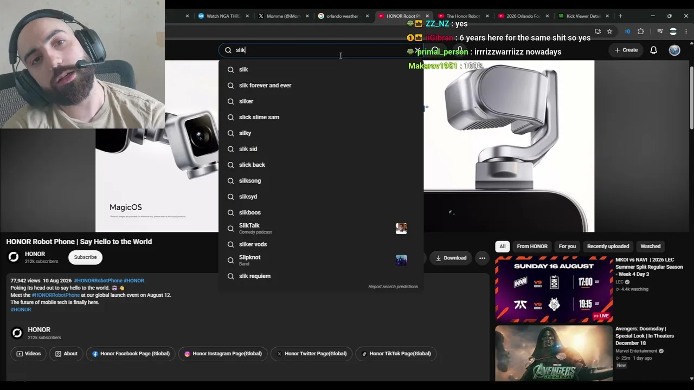Click the #HONORRobotPhone hashtag beside the date

[98, 281]
